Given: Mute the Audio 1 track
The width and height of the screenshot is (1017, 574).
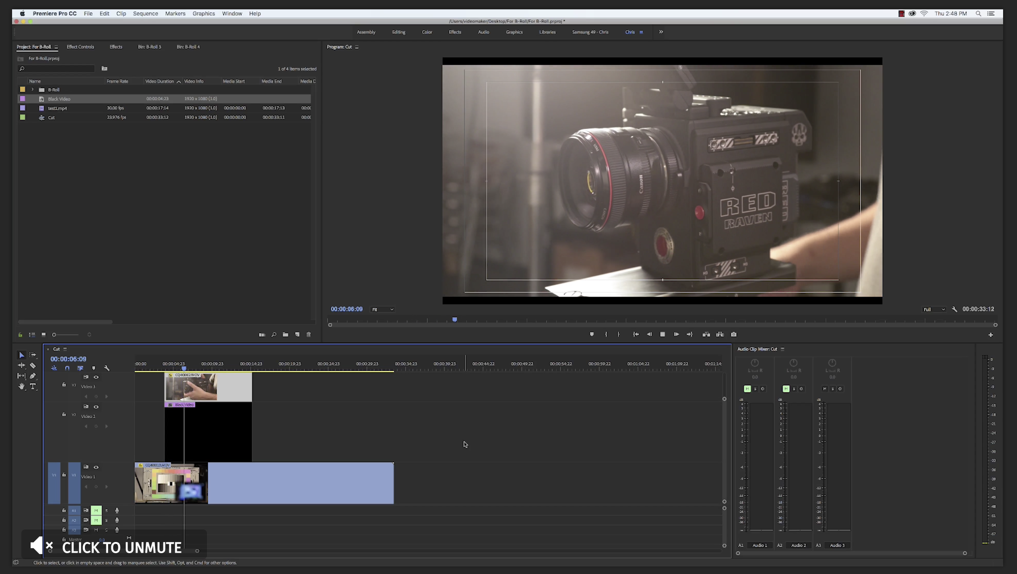Looking at the screenshot, I should click(x=96, y=510).
